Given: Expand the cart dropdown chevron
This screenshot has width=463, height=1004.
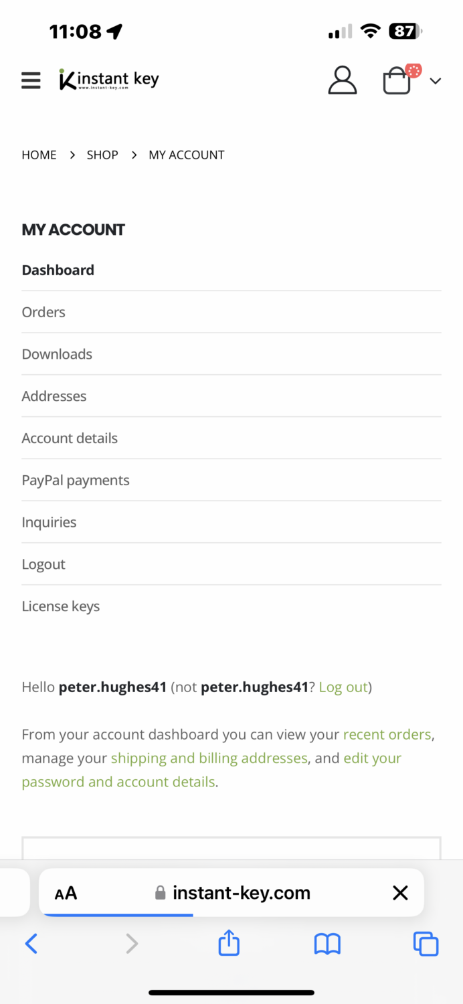Looking at the screenshot, I should tap(435, 81).
